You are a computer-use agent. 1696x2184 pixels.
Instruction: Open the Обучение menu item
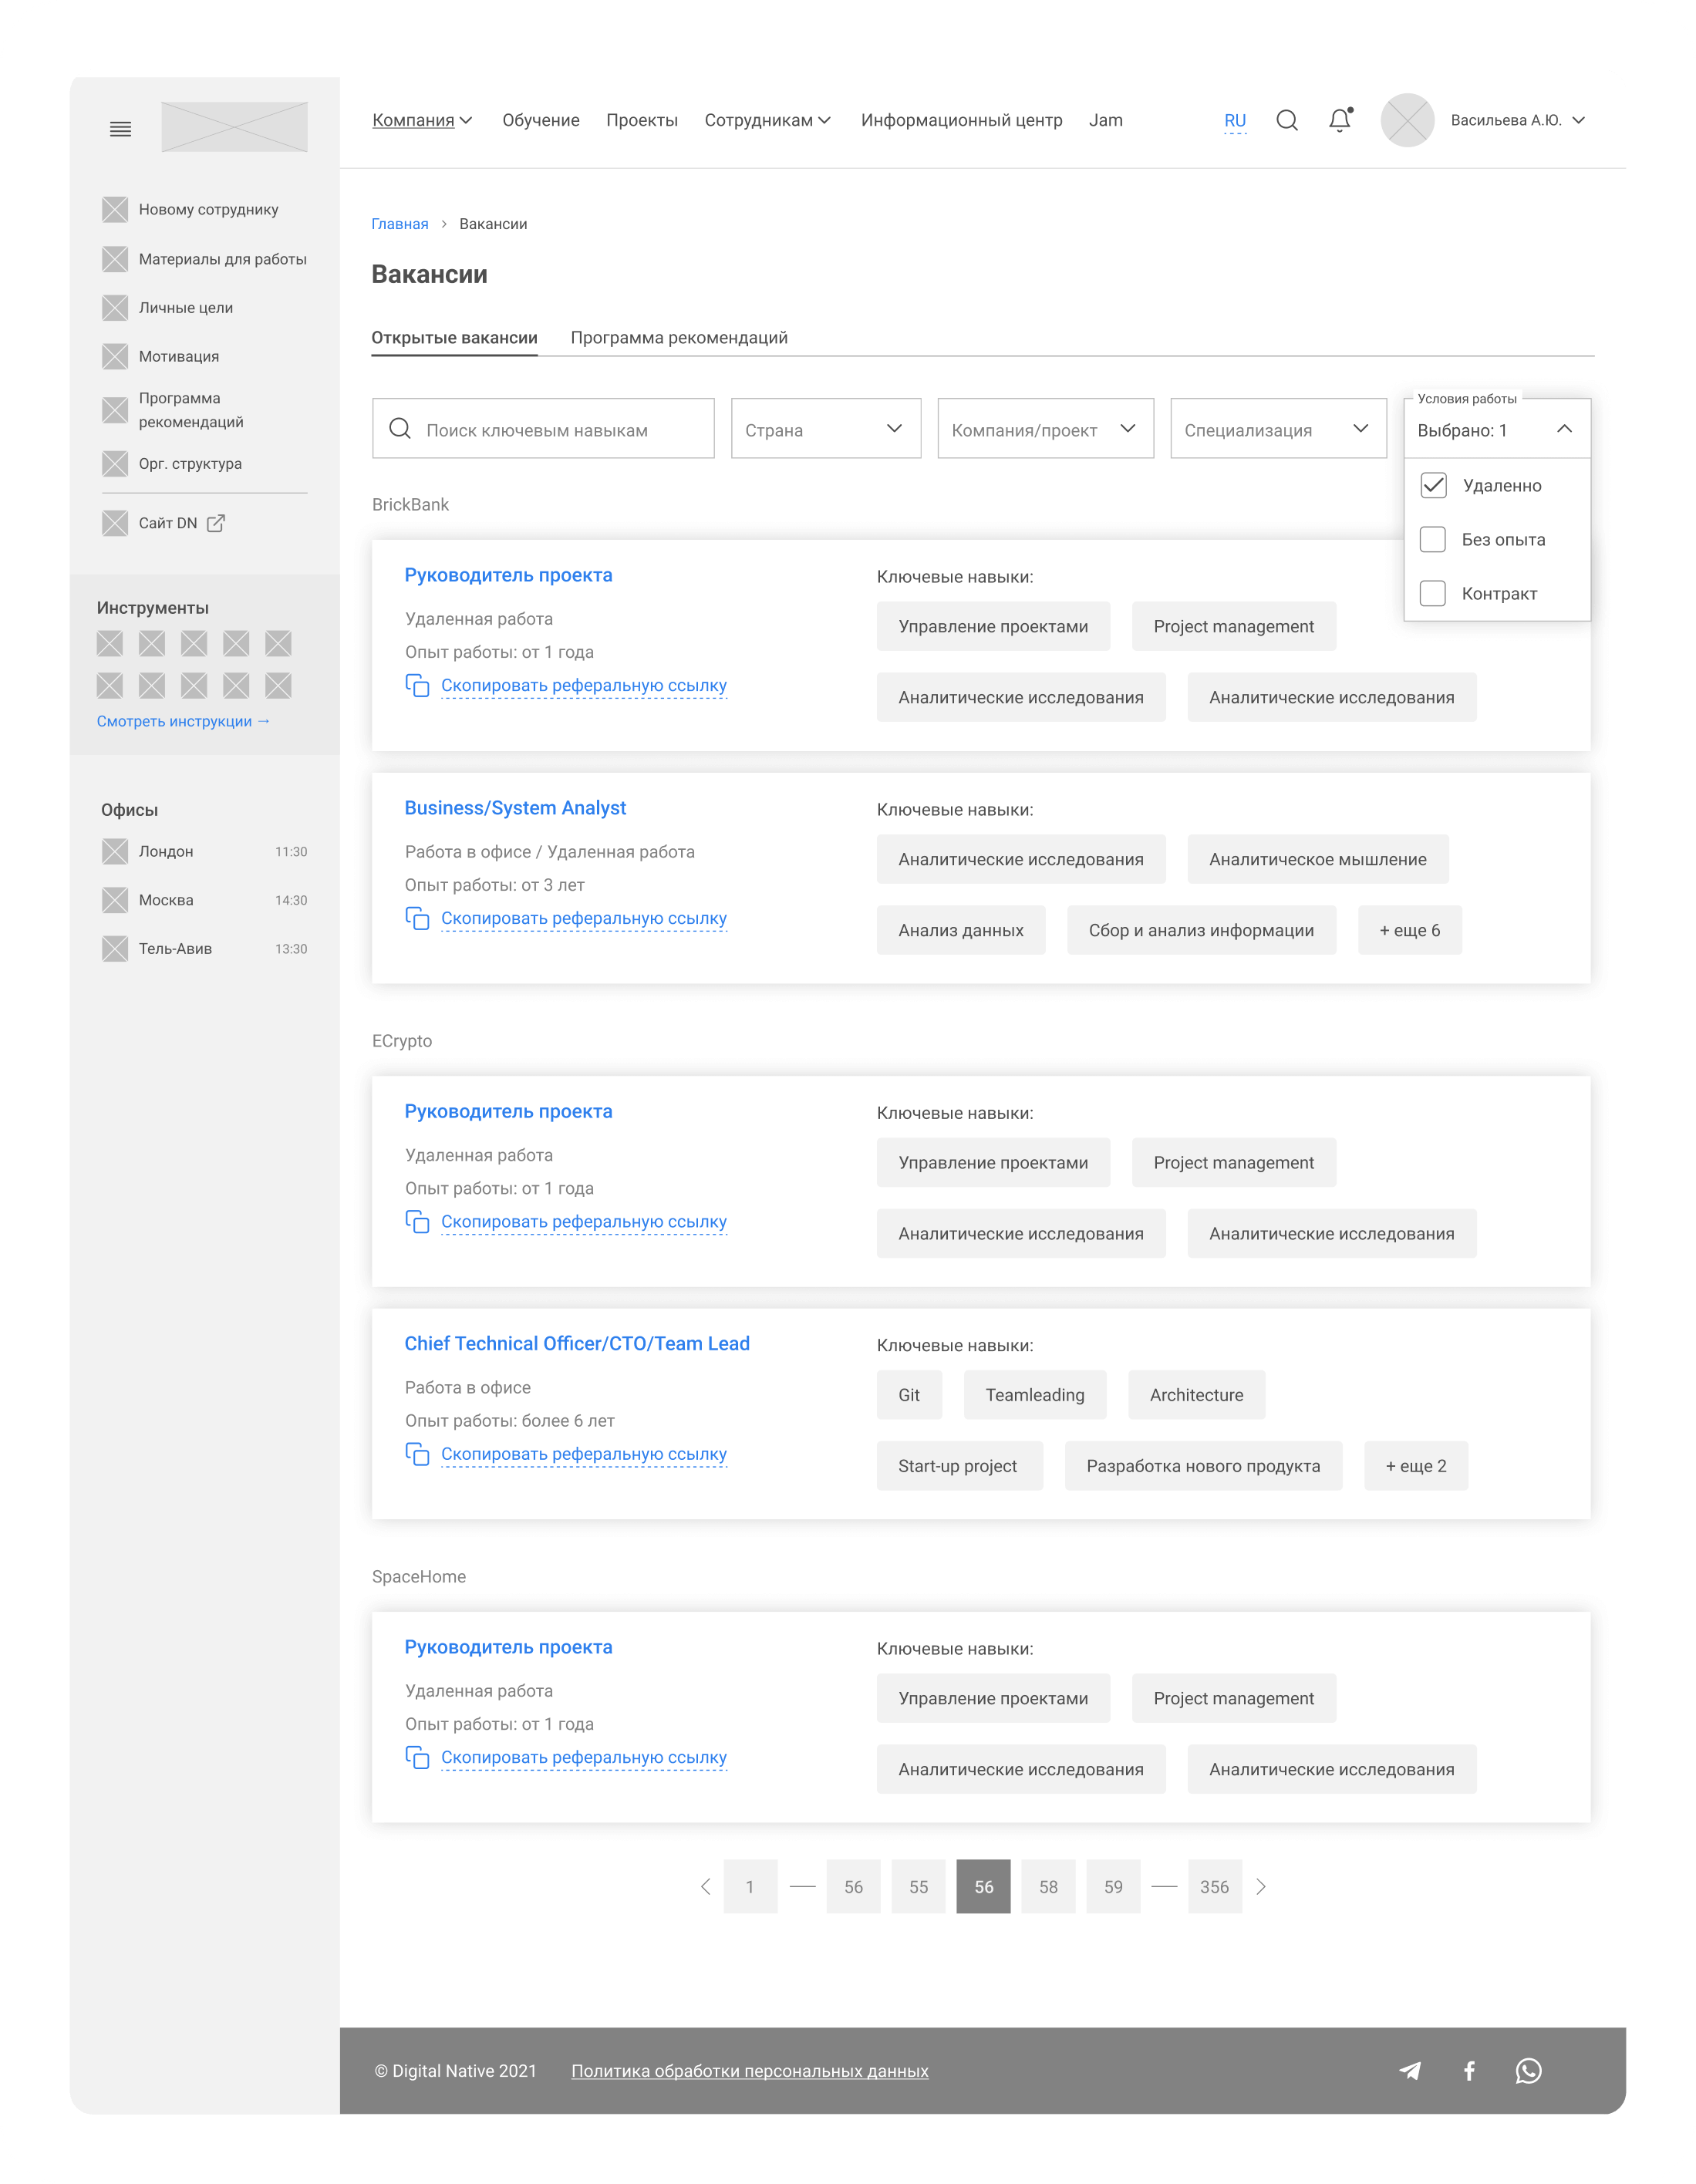click(540, 121)
